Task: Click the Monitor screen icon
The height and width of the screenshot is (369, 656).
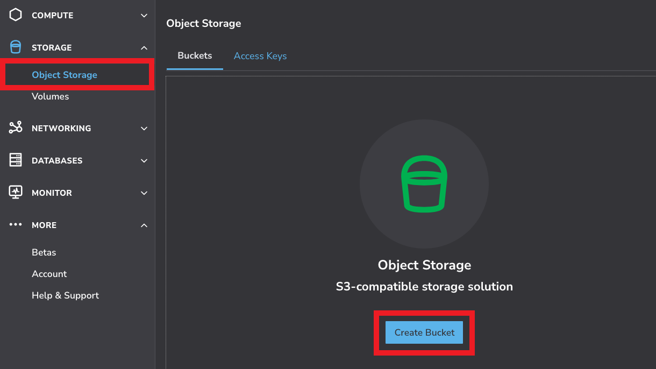Action: [16, 193]
